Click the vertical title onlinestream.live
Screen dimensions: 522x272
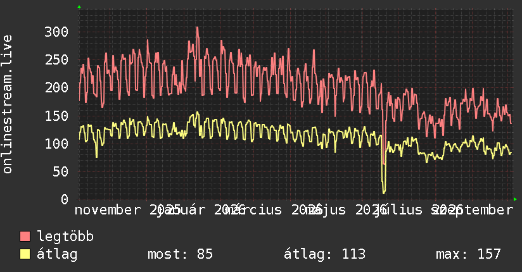[7, 104]
